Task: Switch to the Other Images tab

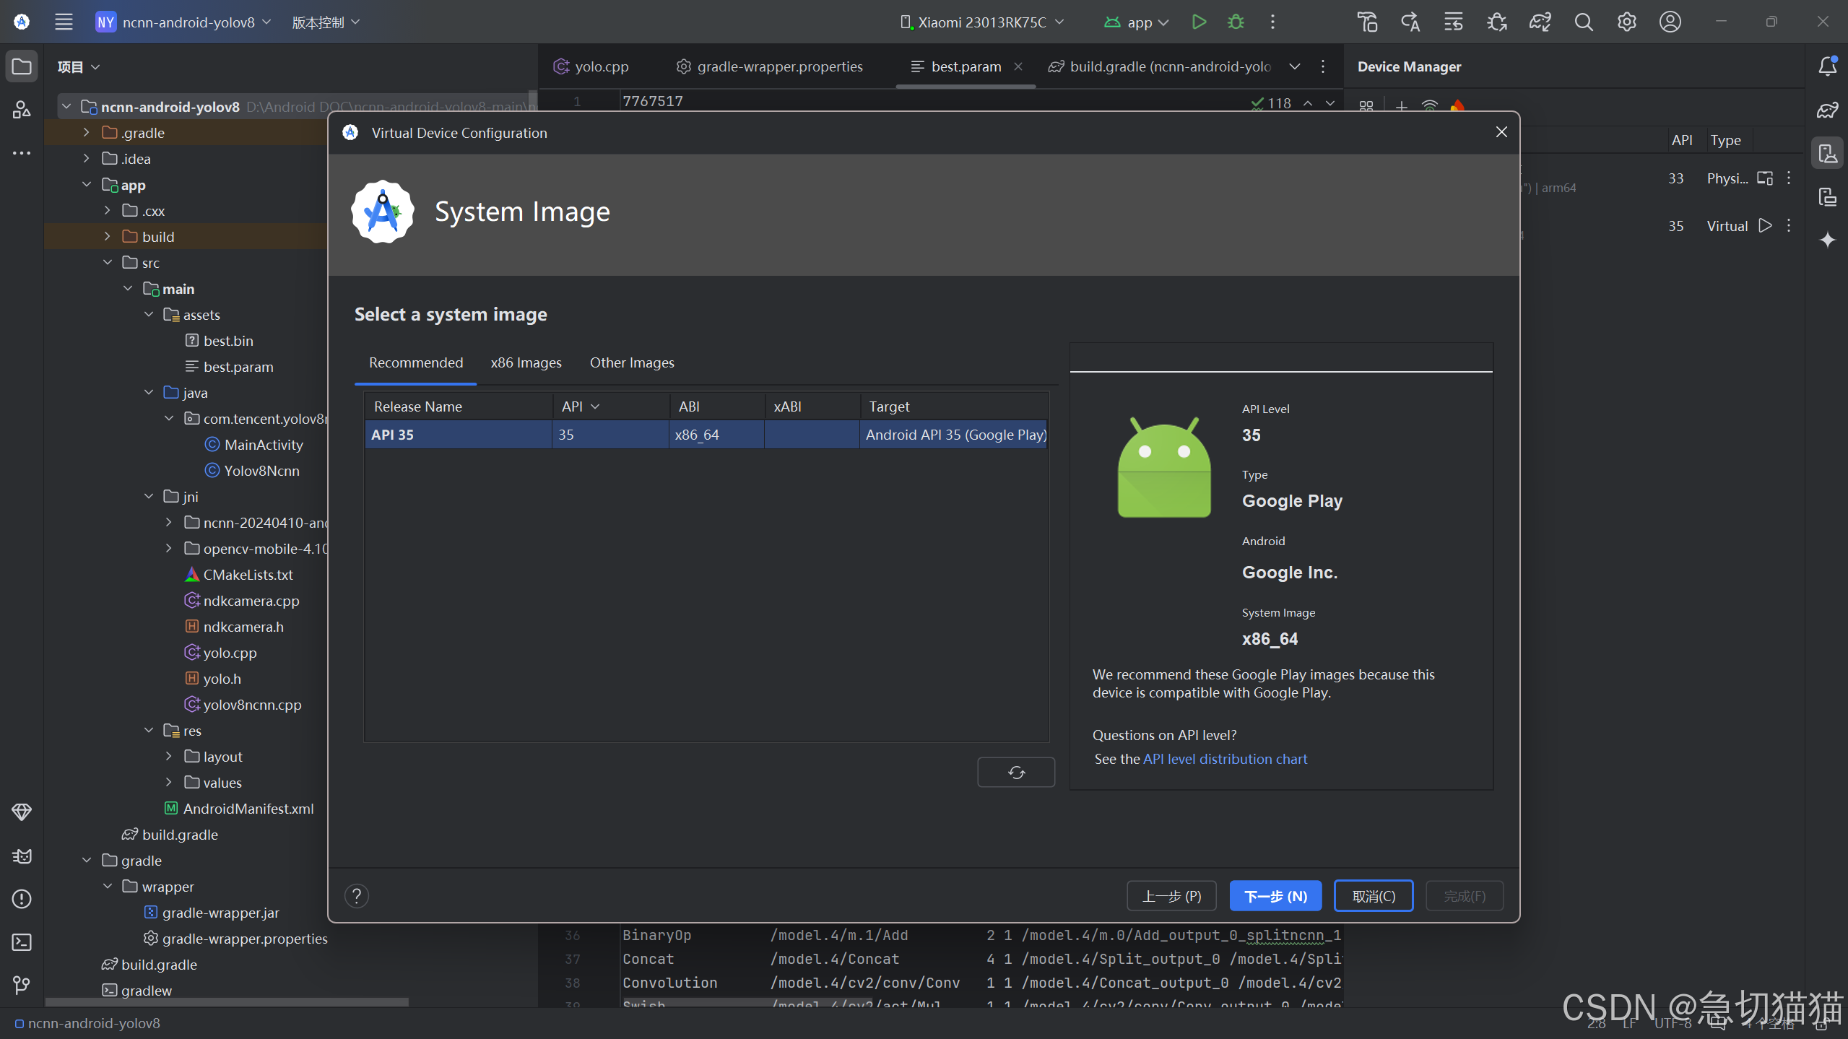Action: [x=632, y=362]
